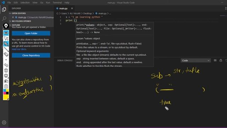Click line number 1 in gutter
The image size is (227, 128).
tap(61, 17)
